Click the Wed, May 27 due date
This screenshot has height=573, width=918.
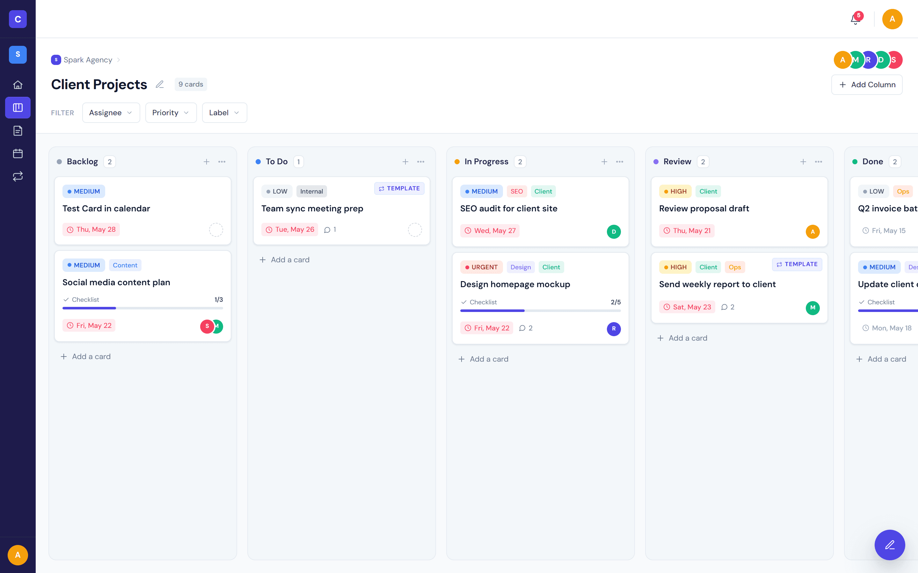[490, 231]
